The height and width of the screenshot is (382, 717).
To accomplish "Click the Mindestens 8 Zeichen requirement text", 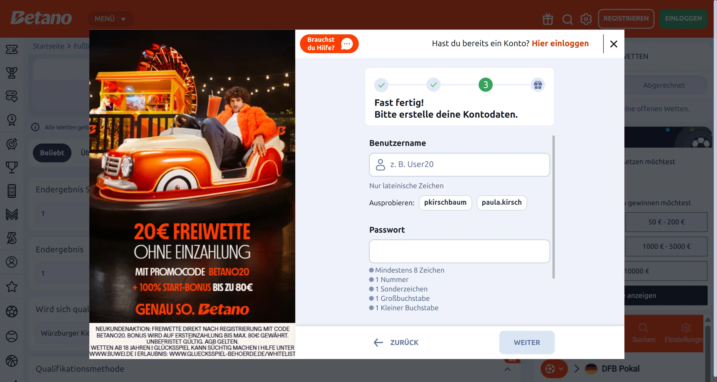I will [410, 270].
